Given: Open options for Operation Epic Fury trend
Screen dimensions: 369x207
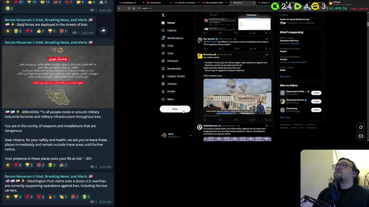Looking at the screenshot, I should (320, 39).
